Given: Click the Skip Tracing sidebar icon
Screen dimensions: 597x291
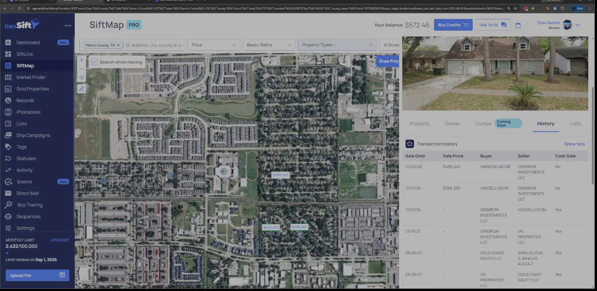Looking at the screenshot, I should 8,205.
